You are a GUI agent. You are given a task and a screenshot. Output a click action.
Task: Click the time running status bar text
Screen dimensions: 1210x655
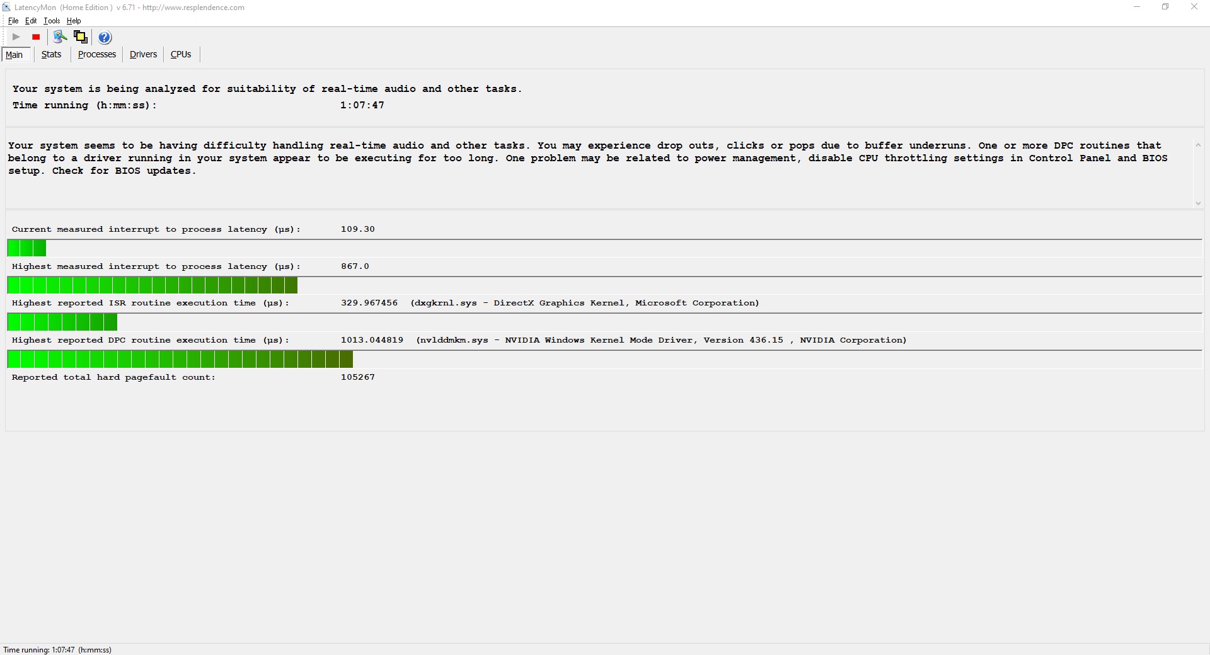click(x=58, y=649)
